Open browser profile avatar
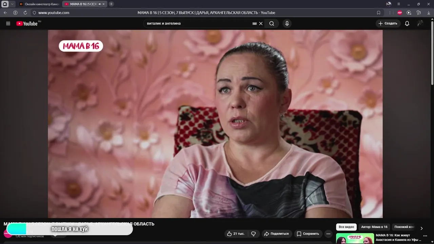This screenshot has width=434, height=244. click(x=389, y=4)
